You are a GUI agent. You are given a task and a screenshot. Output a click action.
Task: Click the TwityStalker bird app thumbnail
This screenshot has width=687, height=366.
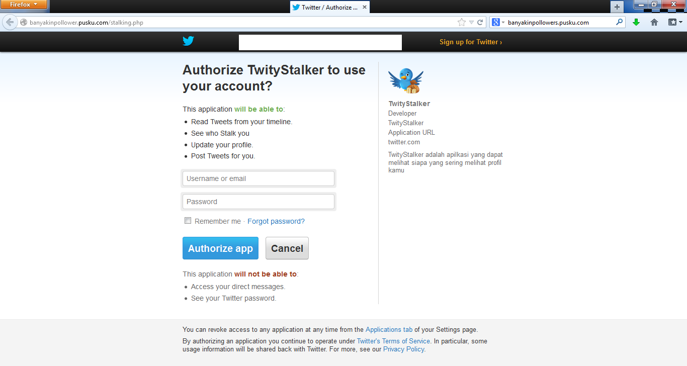(x=405, y=80)
